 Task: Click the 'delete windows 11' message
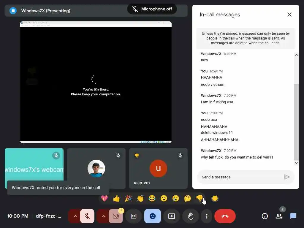tap(217, 133)
